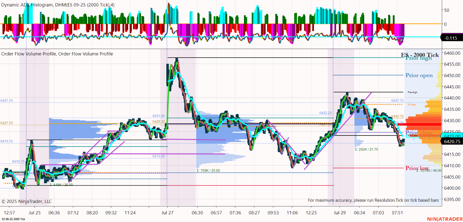Viewport: 463px width, 222px height.
Task: Click the 09:53 time axis label
Action: (273, 213)
